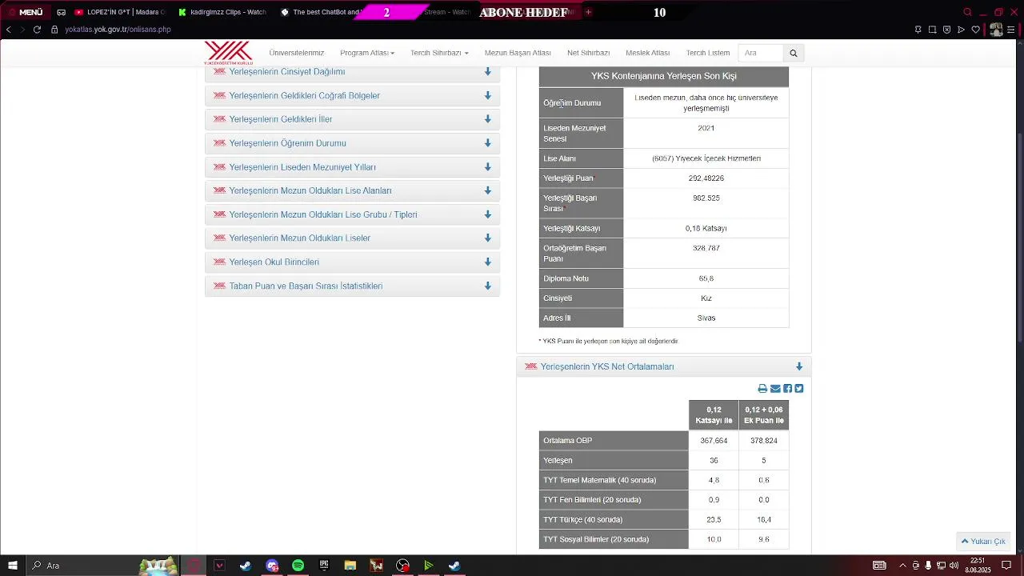Expand Taban Puan ve Başarı Sırası İstatistikleri

[x=353, y=286]
